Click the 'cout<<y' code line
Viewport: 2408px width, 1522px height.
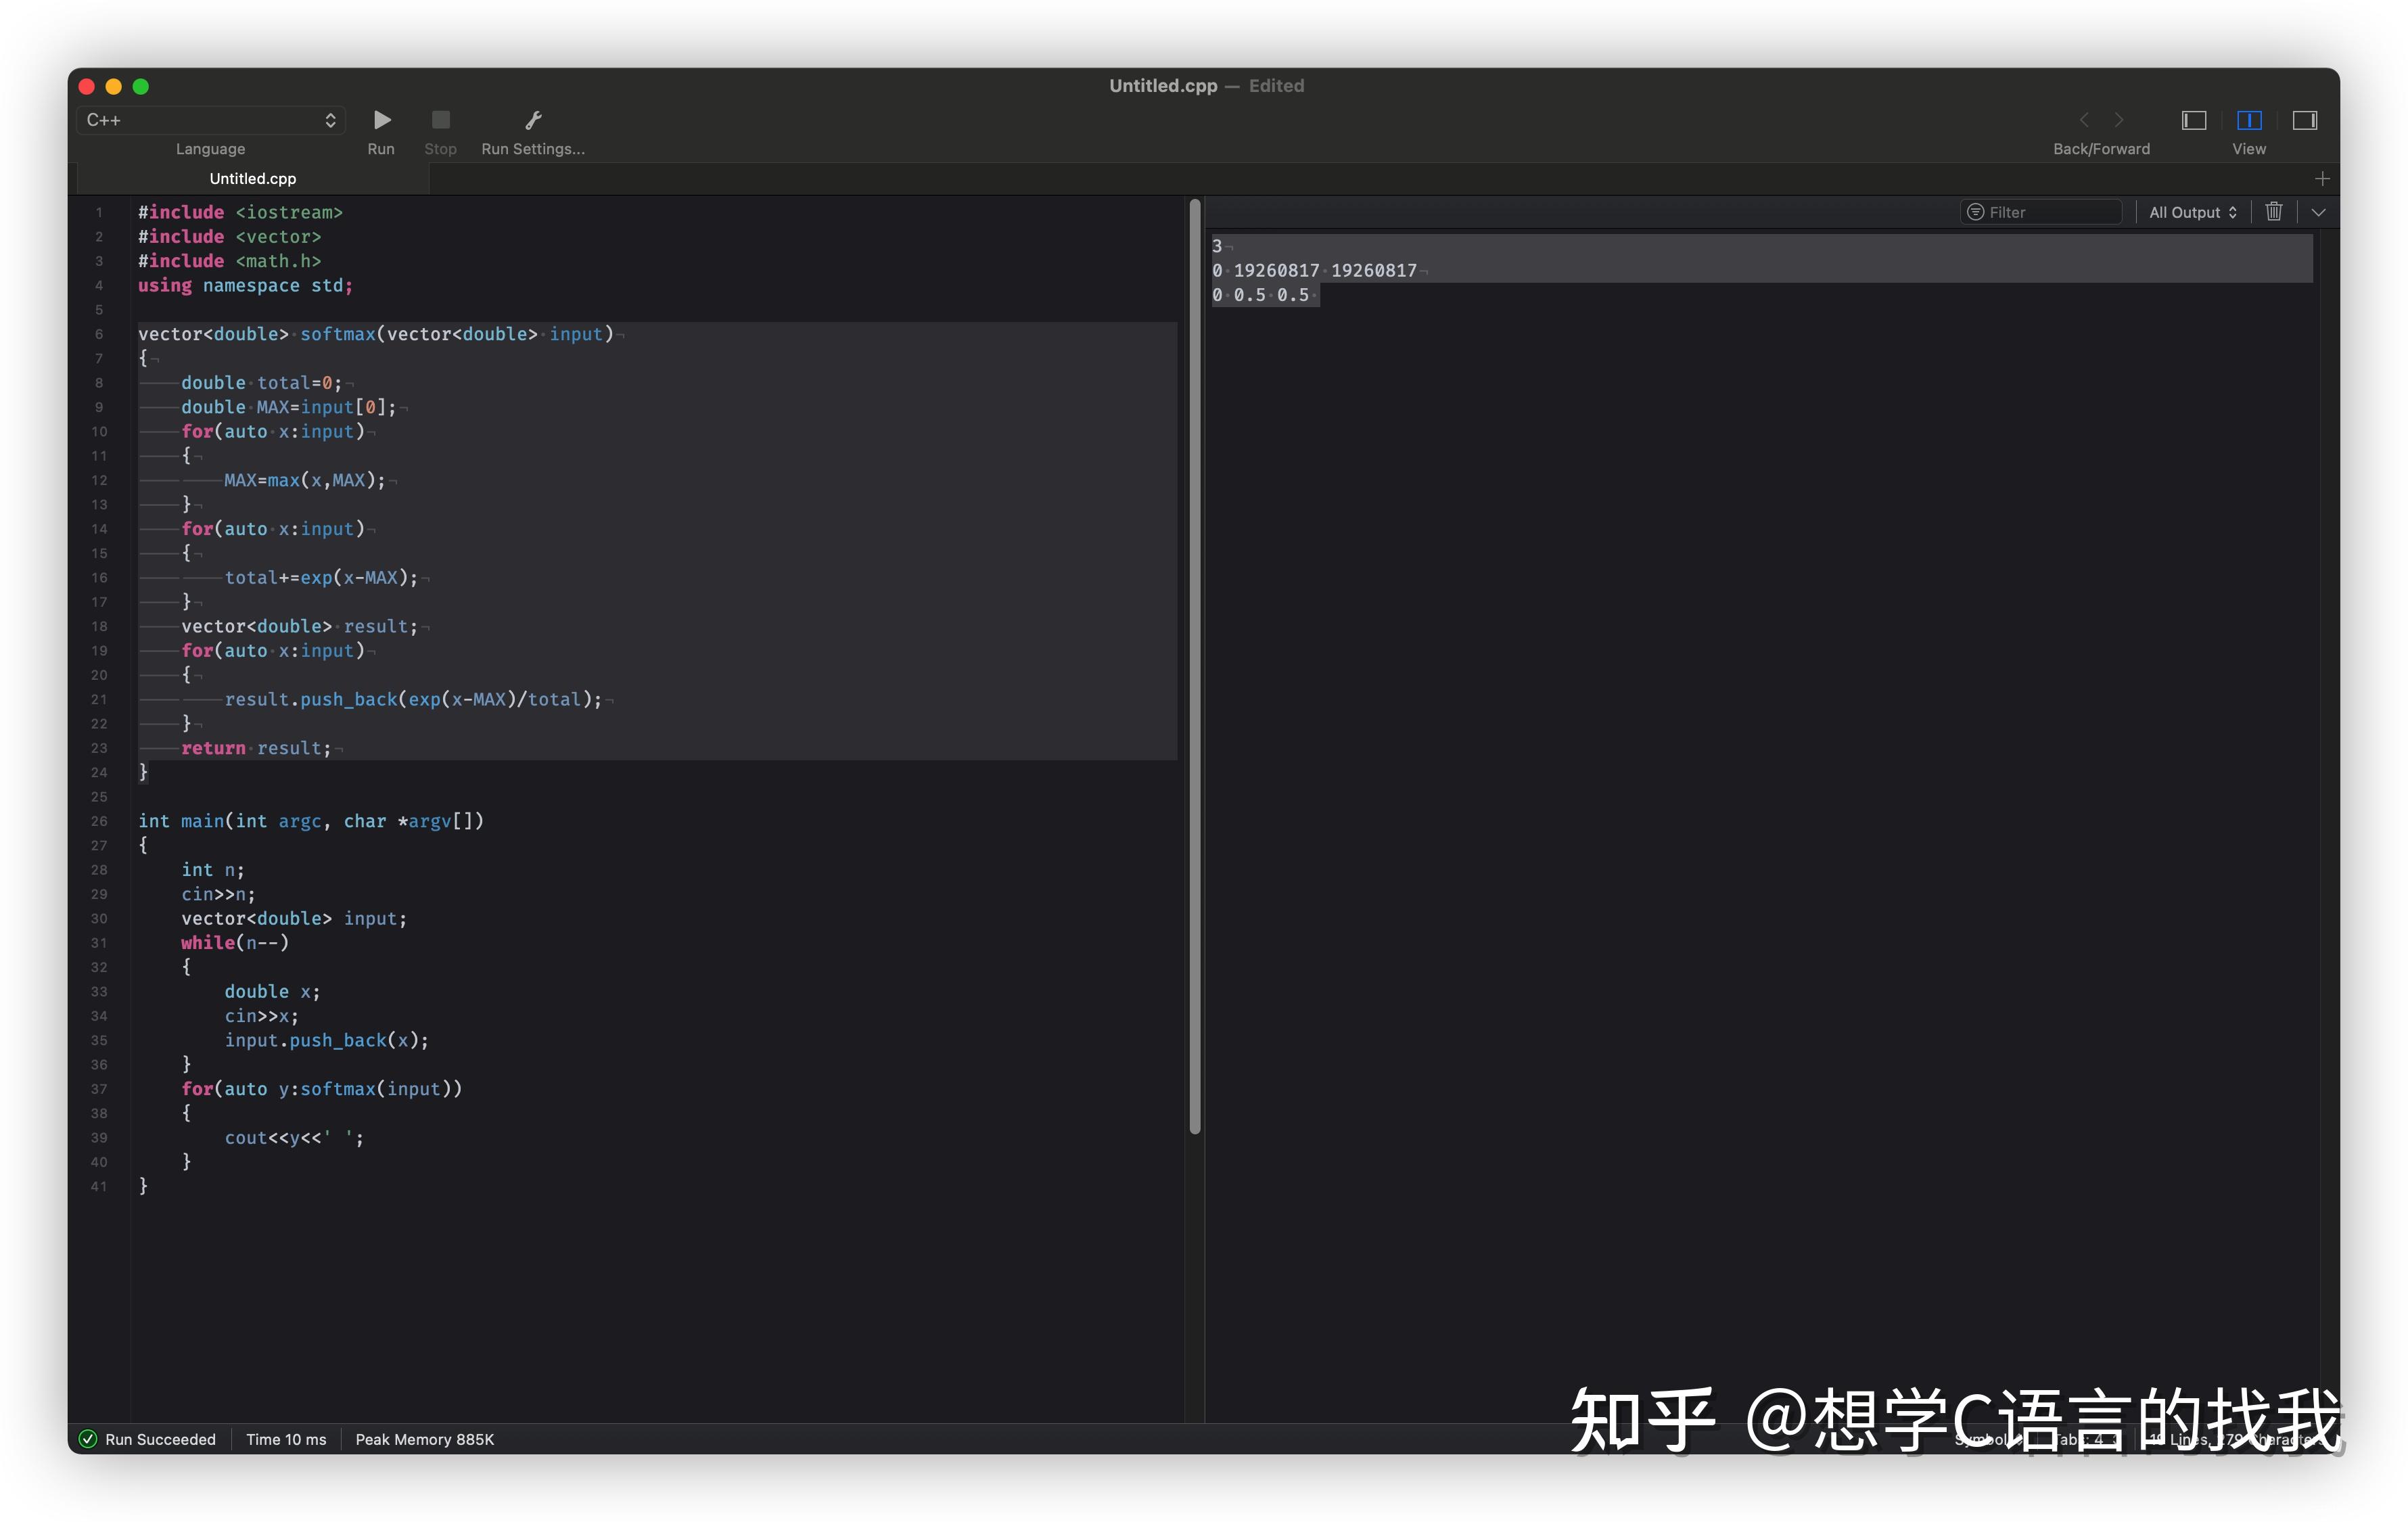(x=294, y=1138)
